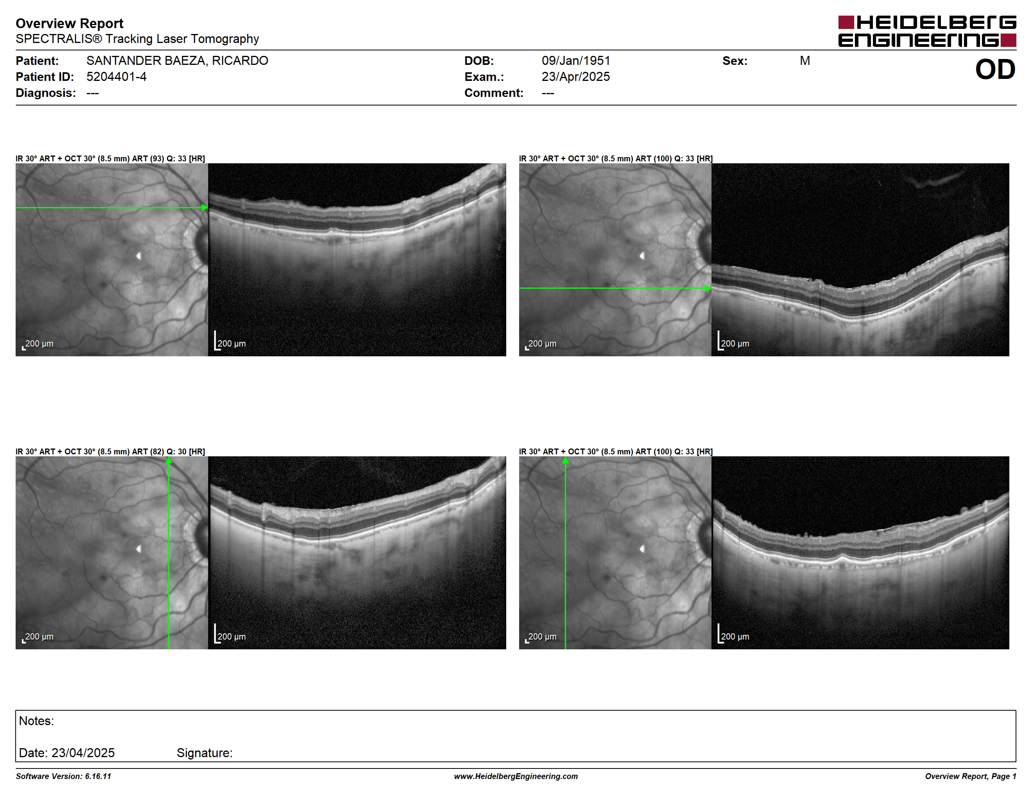Click the scan caption with ART (82) Q: 30
The height and width of the screenshot is (797, 1032).
tap(110, 451)
